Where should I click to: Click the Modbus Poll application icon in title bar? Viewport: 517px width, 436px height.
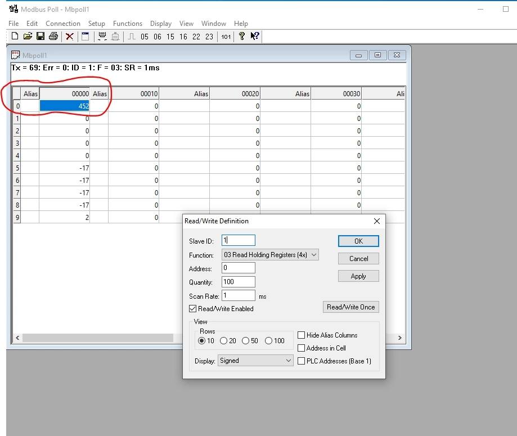click(x=14, y=9)
